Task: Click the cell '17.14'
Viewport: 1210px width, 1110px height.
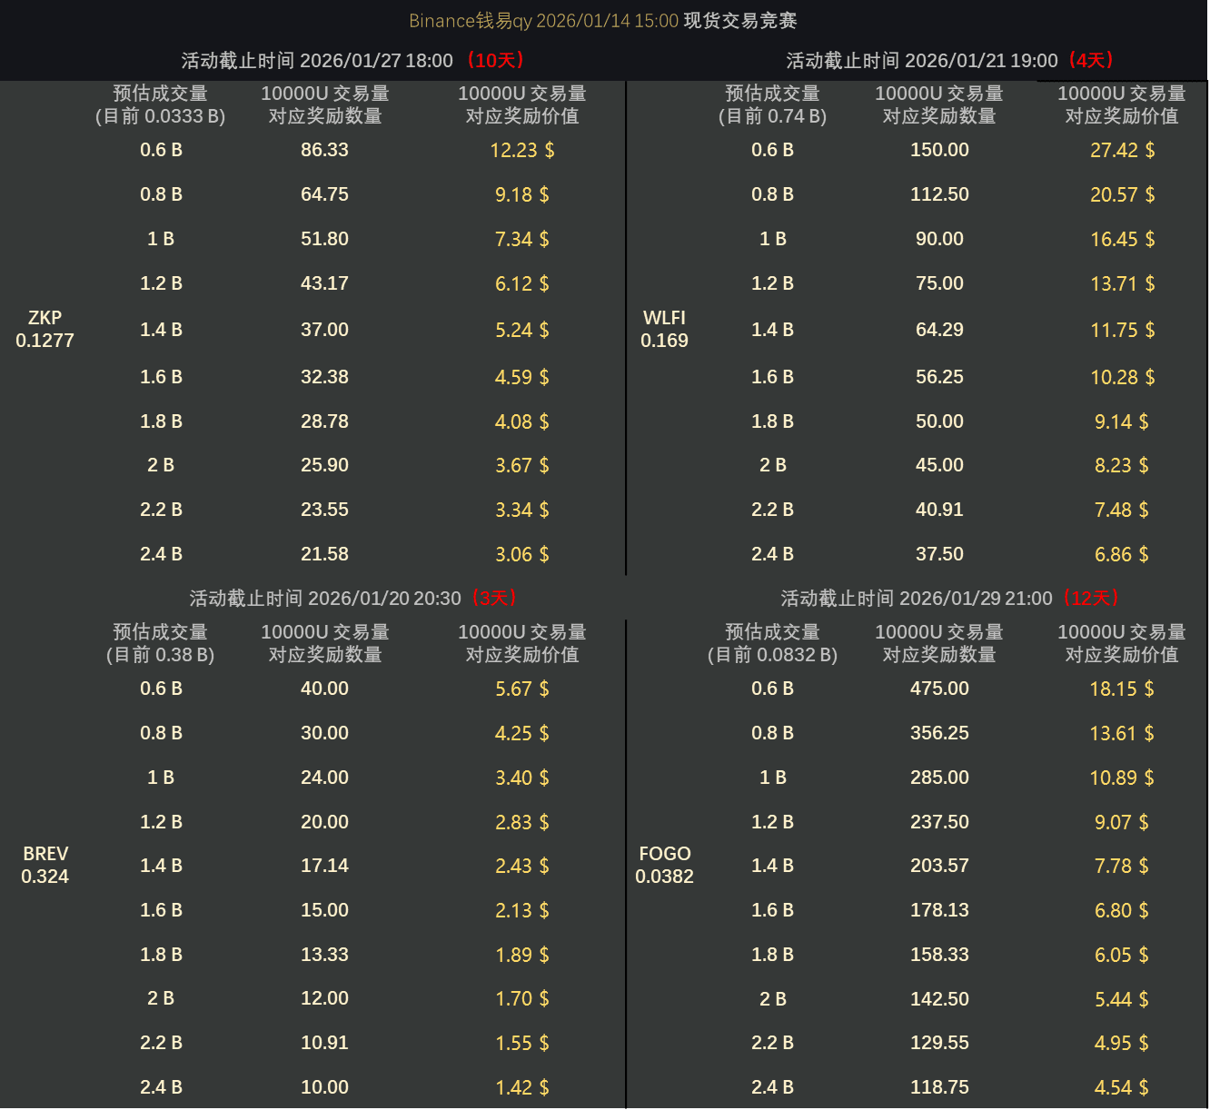Action: coord(324,866)
